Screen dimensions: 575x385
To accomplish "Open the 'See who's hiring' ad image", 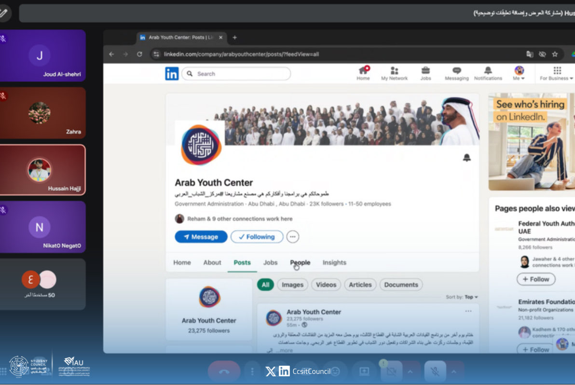I will [532, 141].
